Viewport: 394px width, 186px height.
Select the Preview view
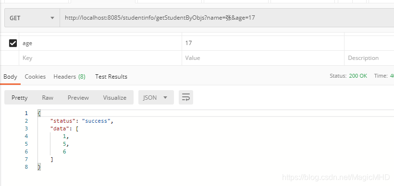coord(78,97)
